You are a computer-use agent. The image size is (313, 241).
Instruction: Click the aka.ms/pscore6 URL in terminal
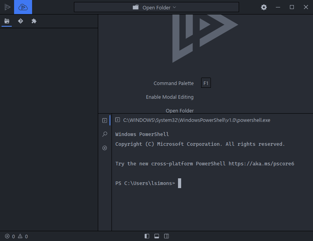pyautogui.click(x=261, y=163)
